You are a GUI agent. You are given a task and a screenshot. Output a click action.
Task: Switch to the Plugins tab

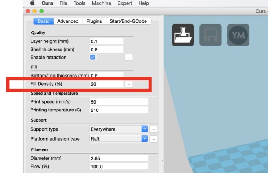click(x=94, y=21)
